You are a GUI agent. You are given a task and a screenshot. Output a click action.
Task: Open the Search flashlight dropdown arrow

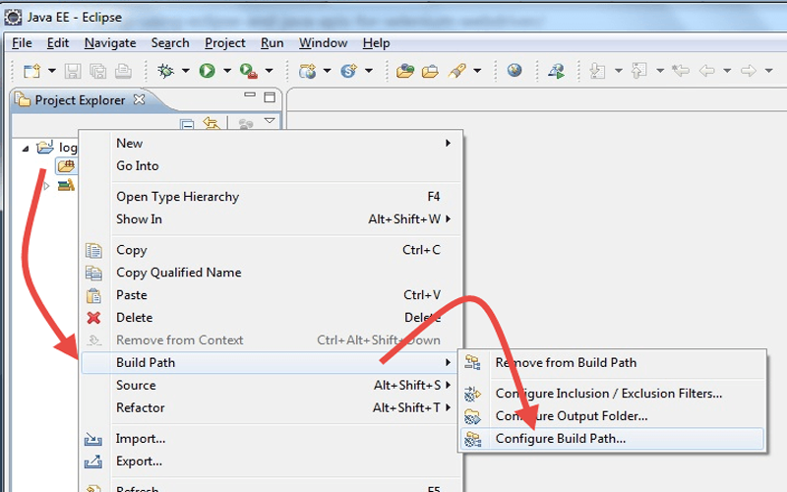click(477, 71)
